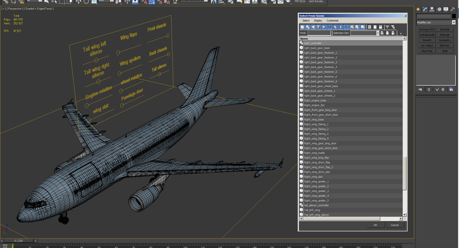Open the Select menu in Select From Scene
This screenshot has width=459, height=248.
(x=306, y=20)
